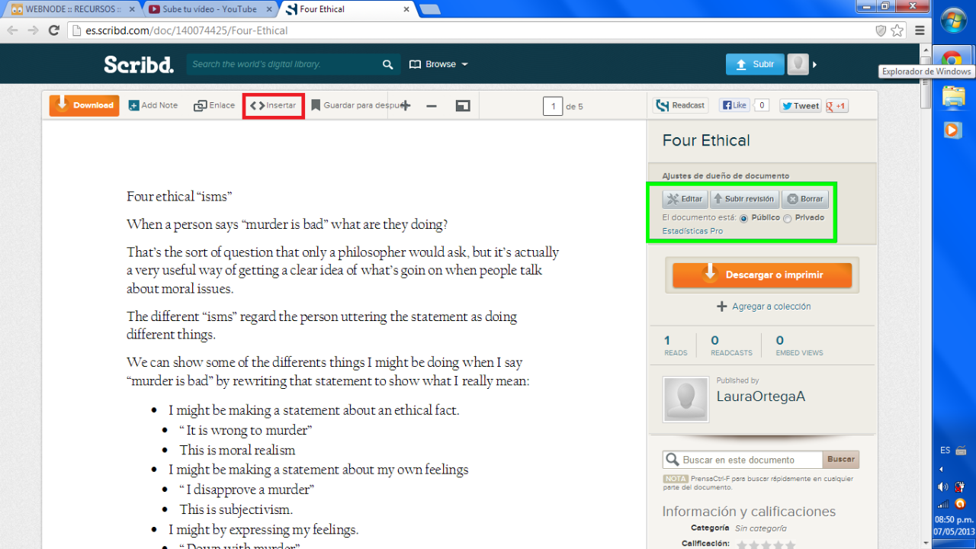Expand the Agregar a colección option

763,307
